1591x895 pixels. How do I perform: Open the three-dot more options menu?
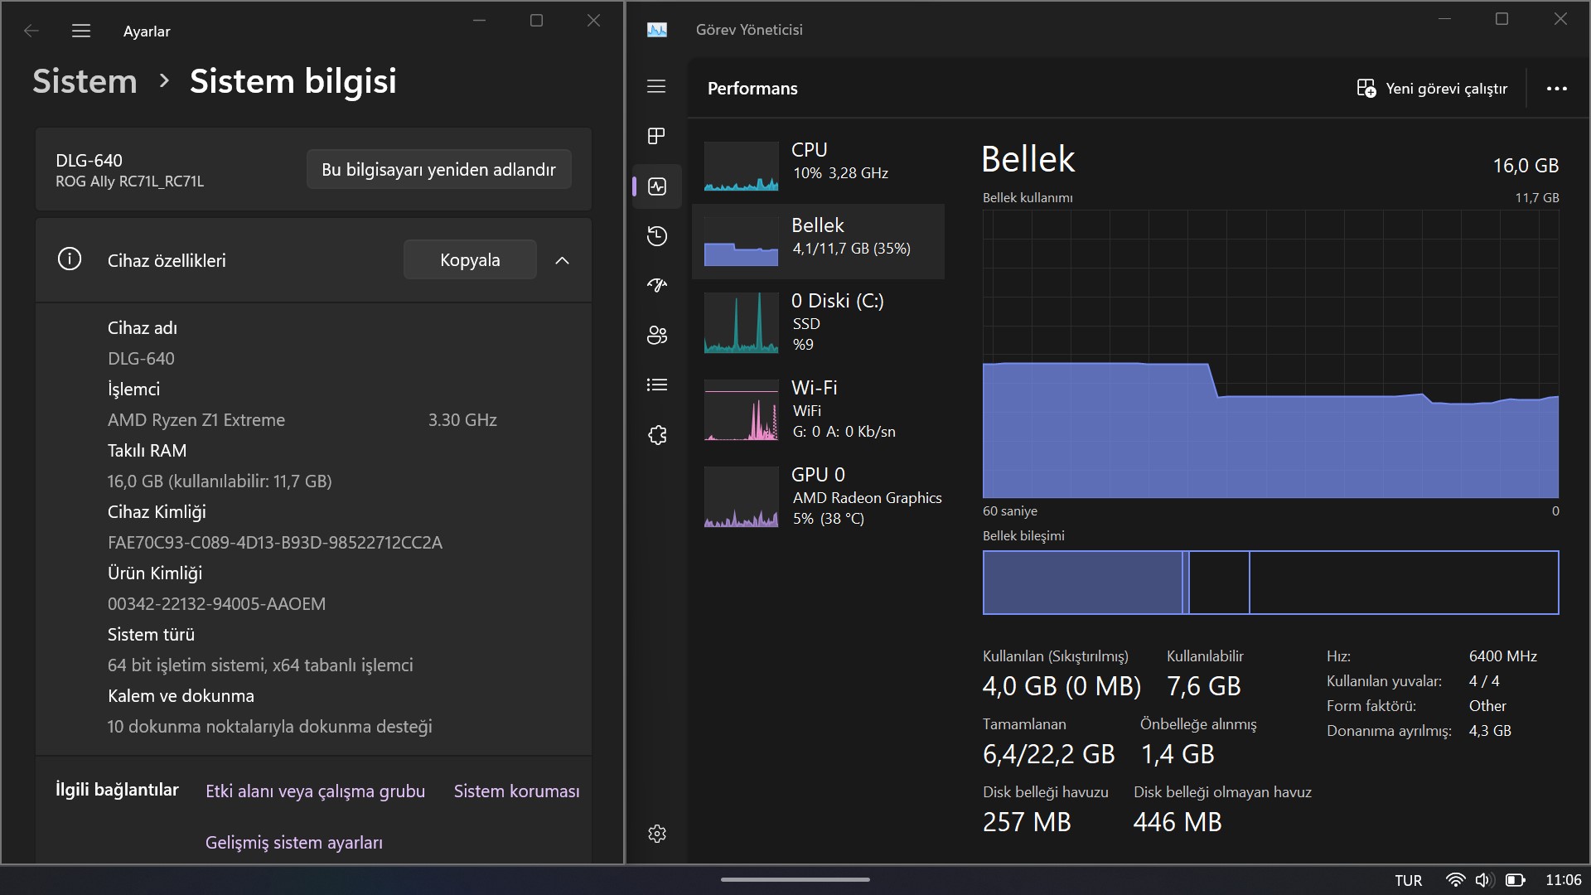[x=1556, y=89]
